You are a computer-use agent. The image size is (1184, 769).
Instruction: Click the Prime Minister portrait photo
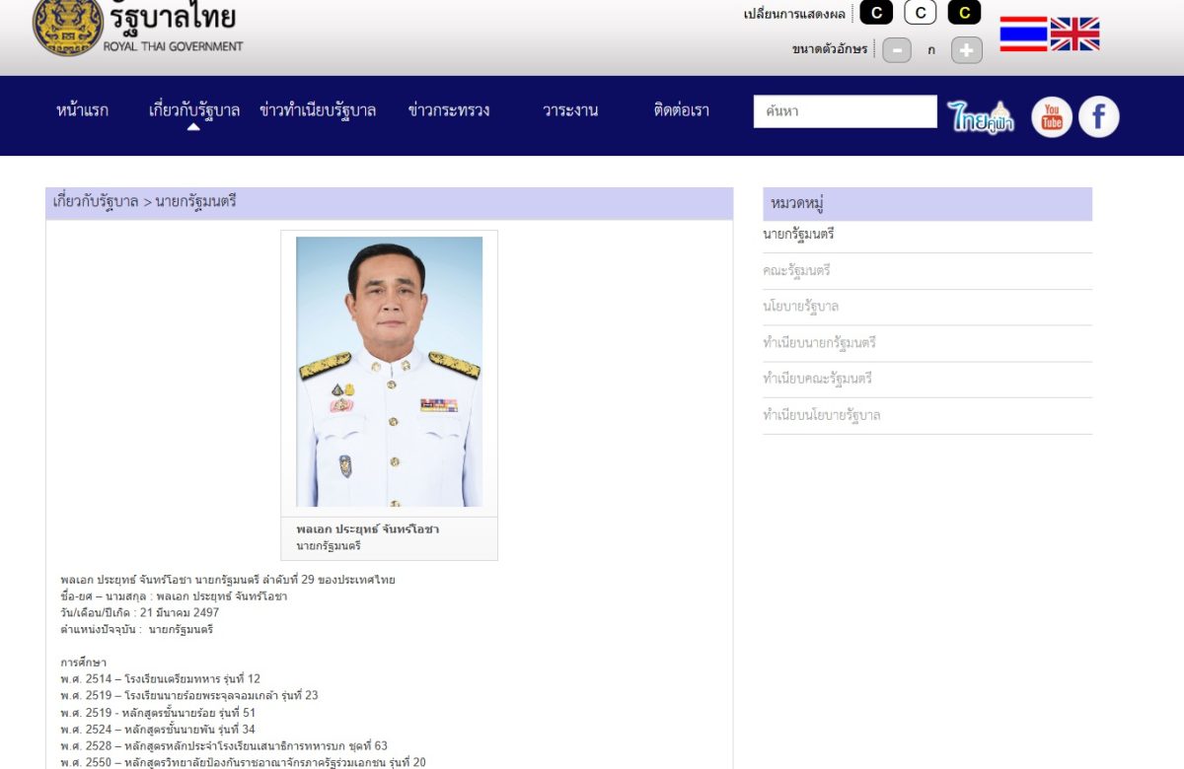[389, 372]
